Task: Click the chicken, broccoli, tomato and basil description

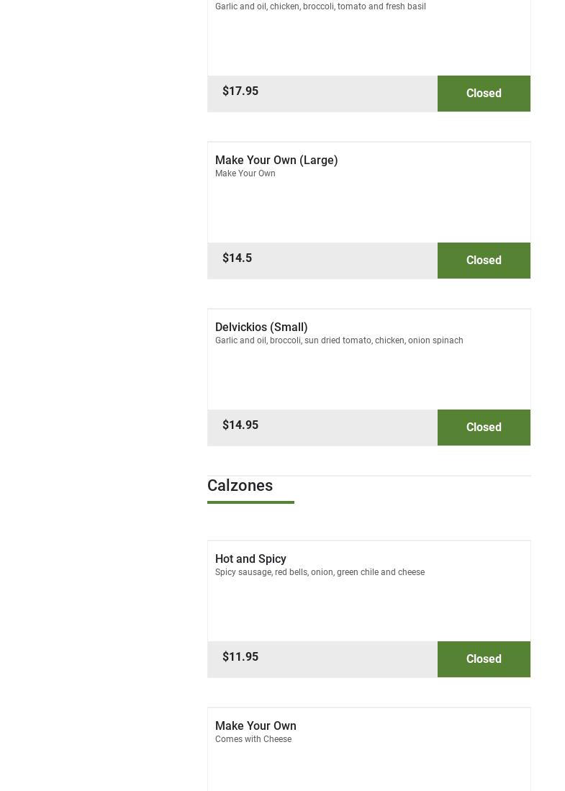Action: 320,6
